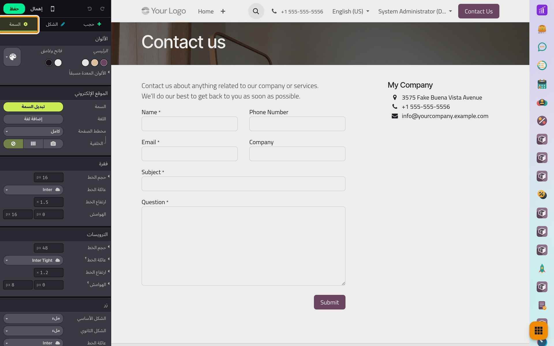
Task: Click the green حفظ save button
Action: pyautogui.click(x=14, y=9)
